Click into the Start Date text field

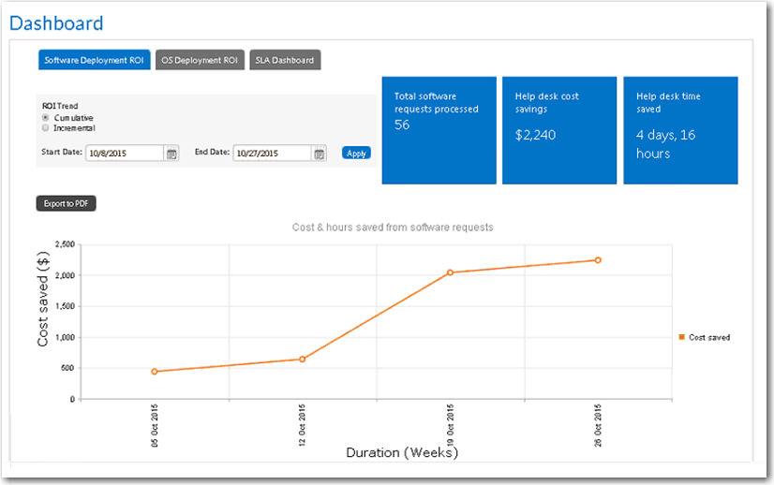tap(125, 154)
